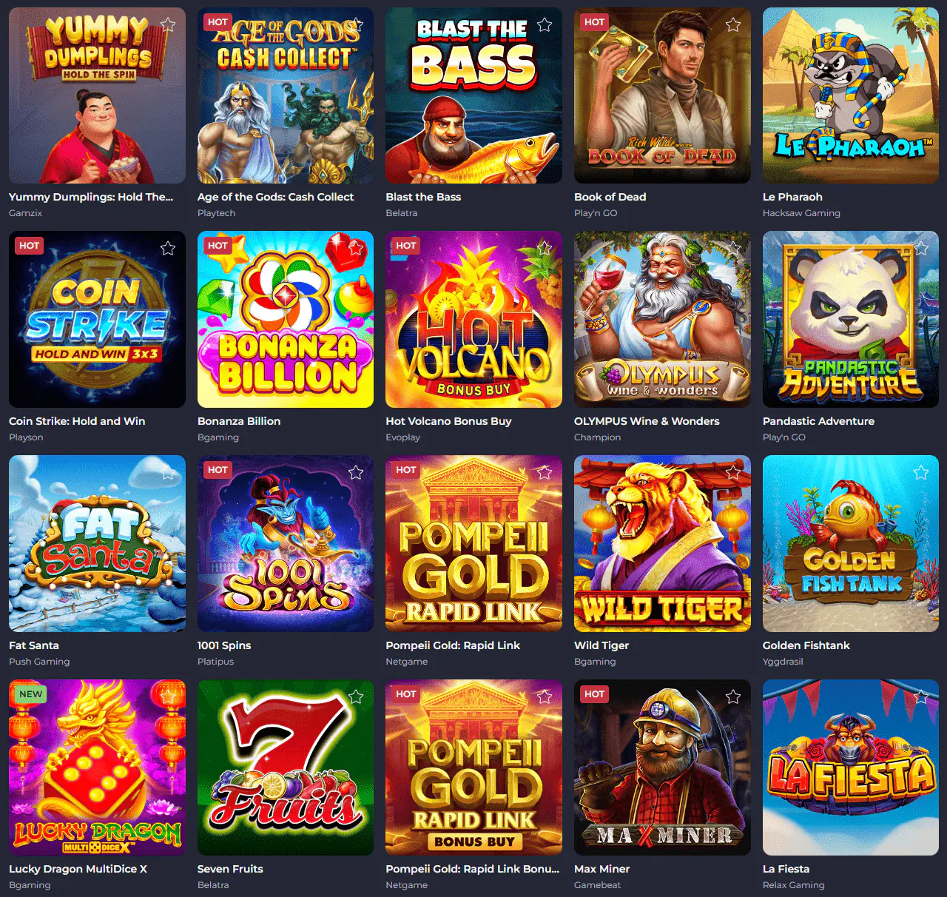Star the 1001 Spins game tile
947x897 pixels.
pyautogui.click(x=356, y=472)
